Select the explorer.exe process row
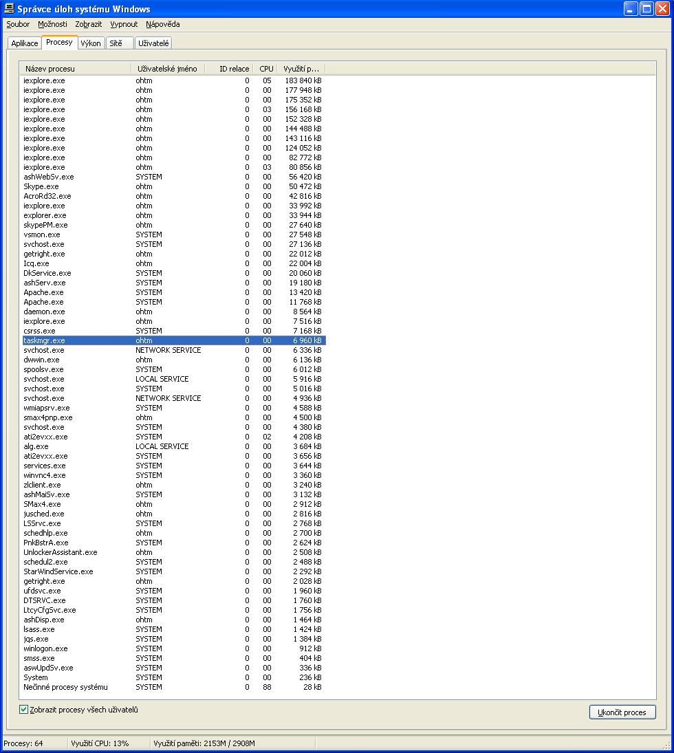 pyautogui.click(x=45, y=215)
